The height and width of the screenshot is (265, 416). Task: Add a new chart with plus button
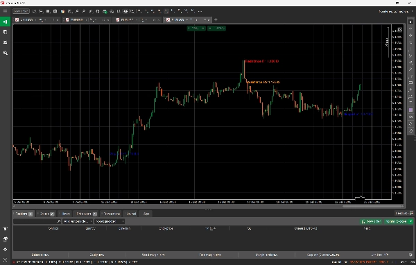pos(216,19)
